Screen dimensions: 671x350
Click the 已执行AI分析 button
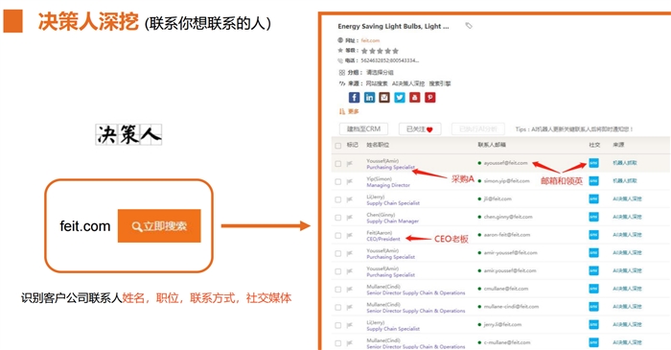point(478,128)
